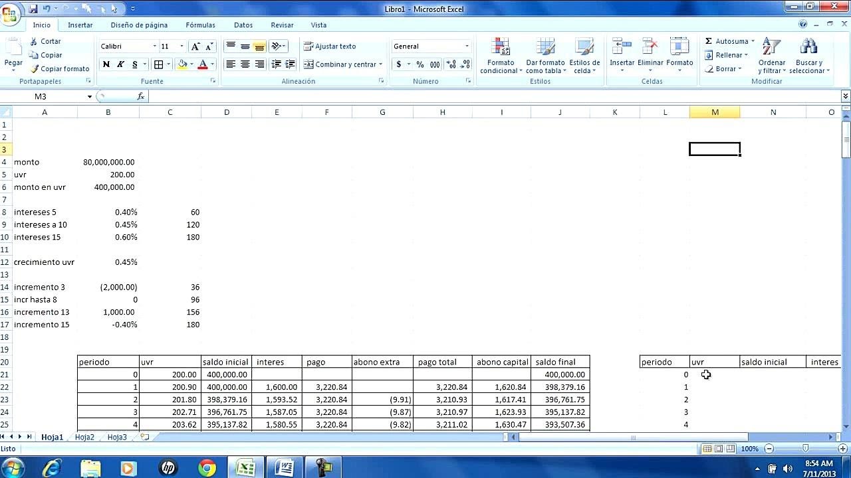Click the Copiar formato brush

pos(34,68)
